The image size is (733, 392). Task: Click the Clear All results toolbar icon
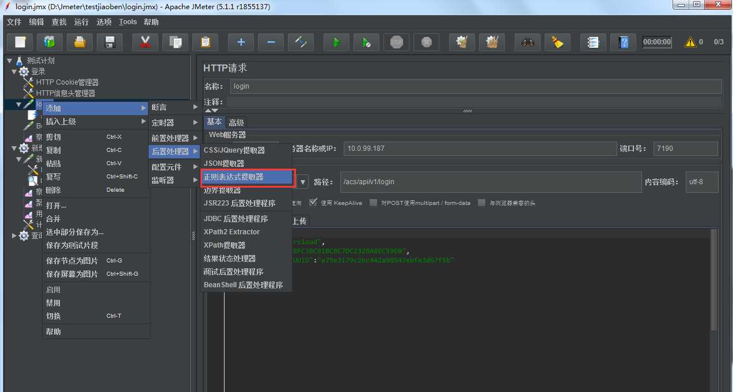492,42
